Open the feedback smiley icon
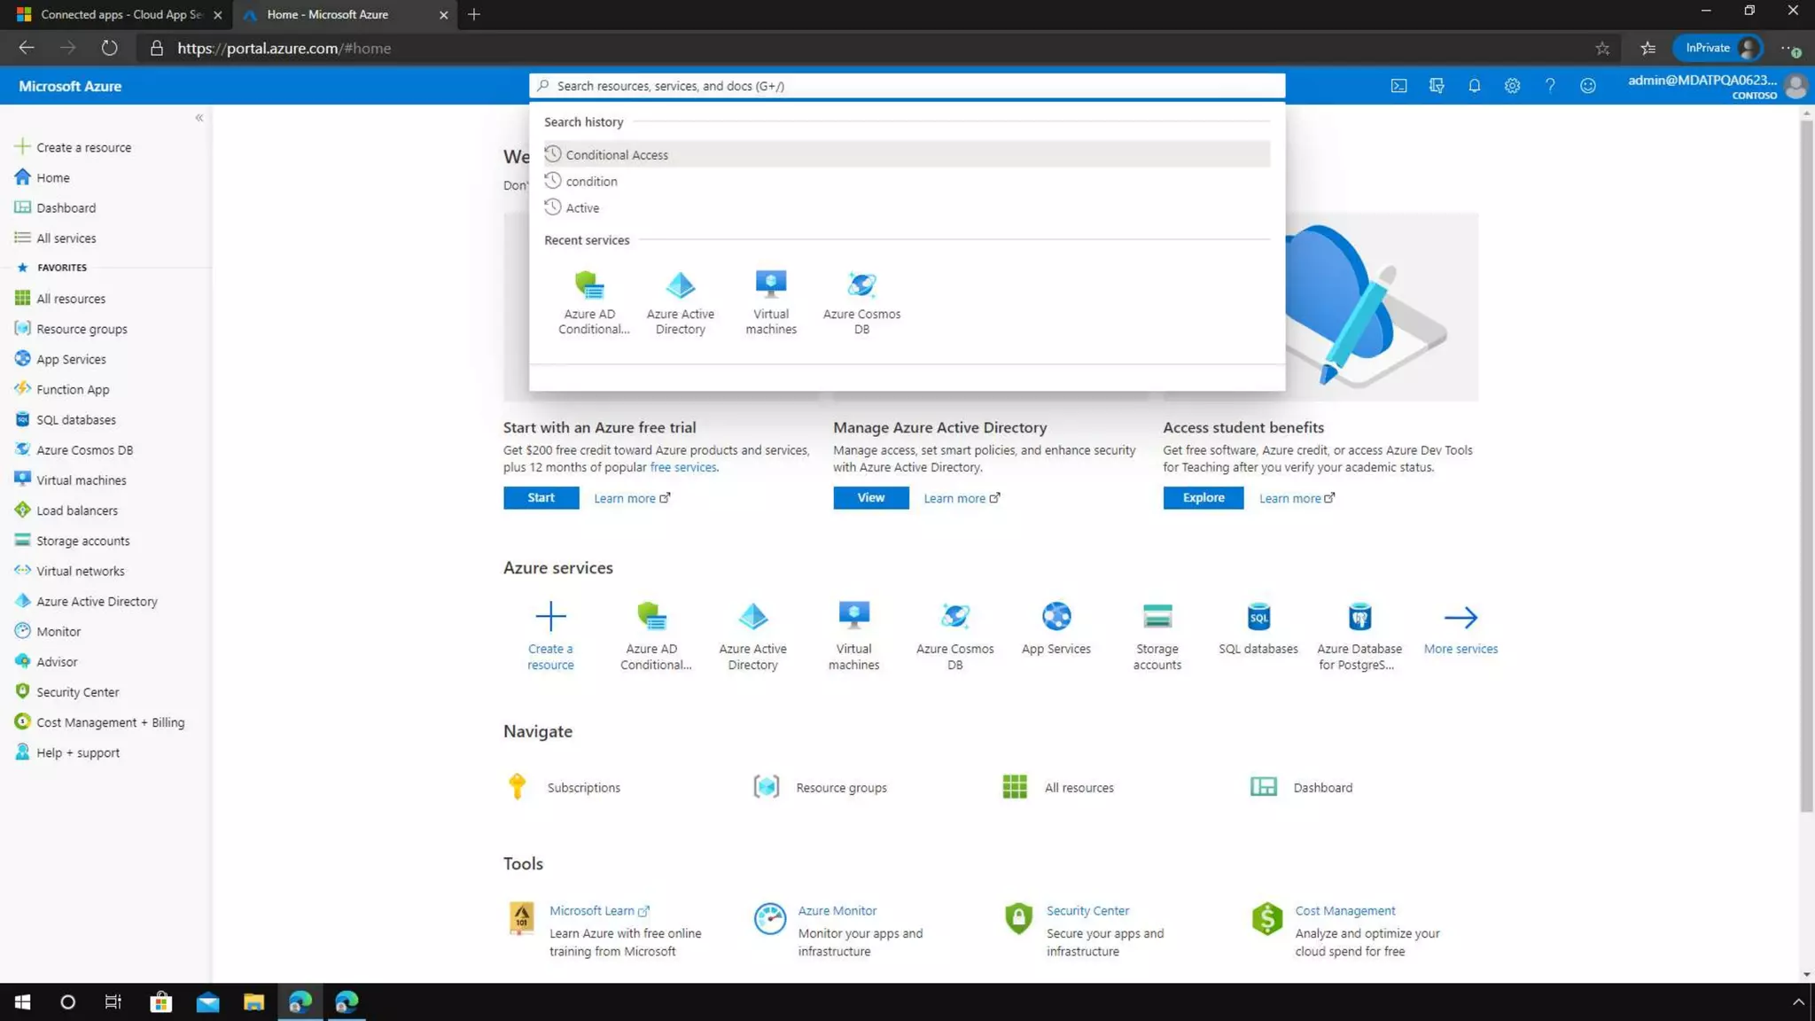This screenshot has height=1021, width=1815. pos(1587,86)
